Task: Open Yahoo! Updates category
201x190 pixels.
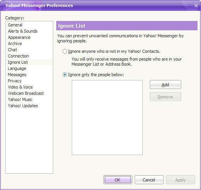Action: (x=23, y=106)
